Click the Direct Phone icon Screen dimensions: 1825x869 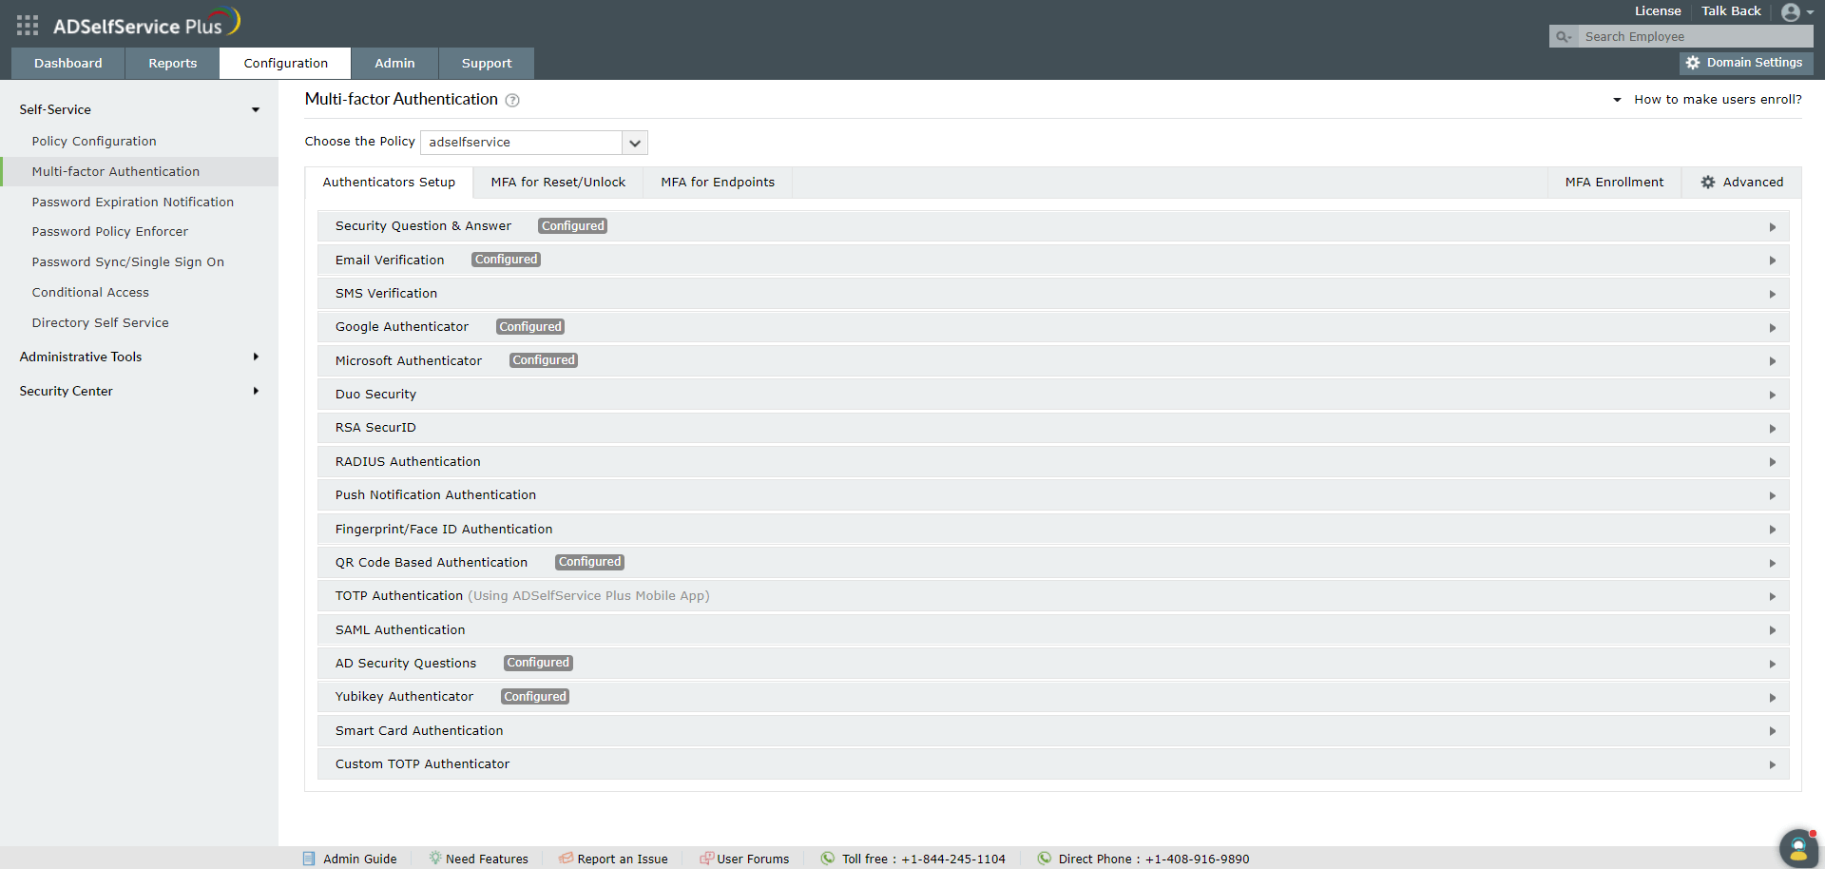[x=1045, y=859]
